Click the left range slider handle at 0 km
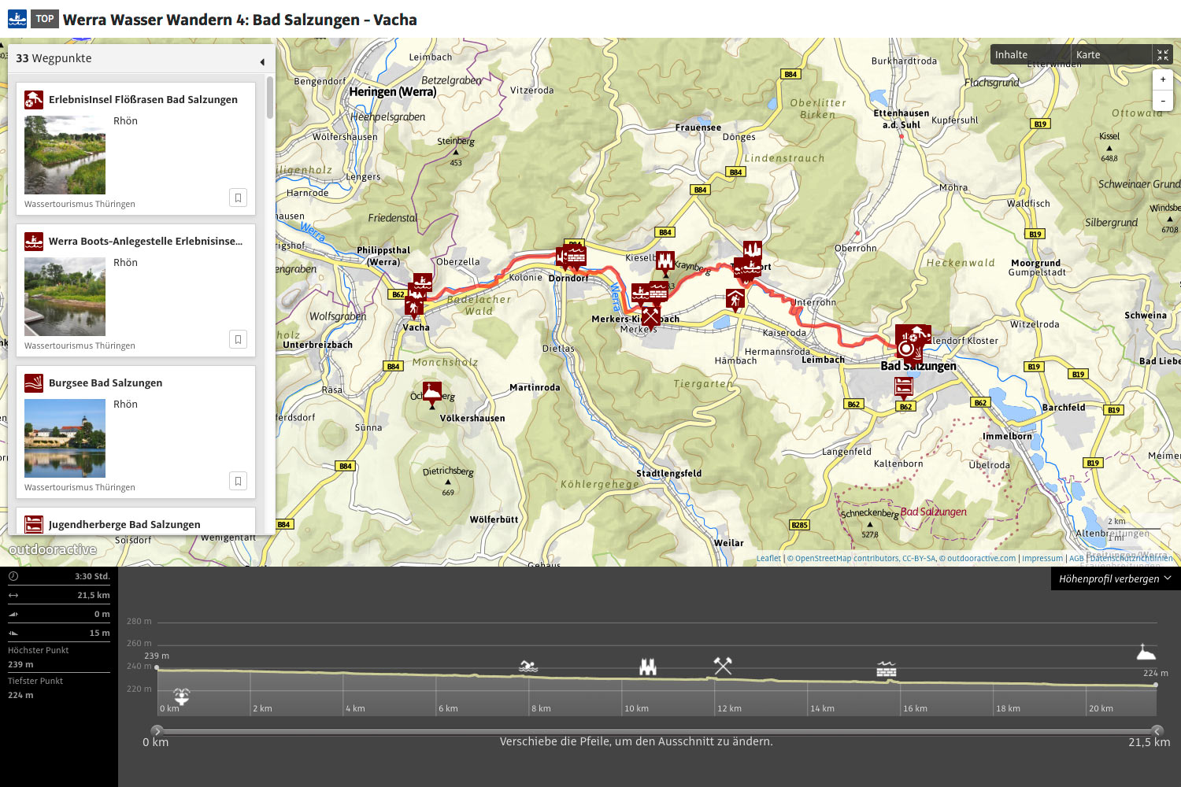The width and height of the screenshot is (1181, 787). [157, 730]
